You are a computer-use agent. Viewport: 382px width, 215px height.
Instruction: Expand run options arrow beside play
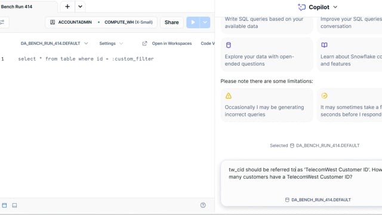(205, 22)
